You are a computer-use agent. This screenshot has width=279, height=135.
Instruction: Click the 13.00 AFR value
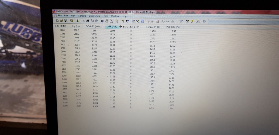click(x=112, y=31)
